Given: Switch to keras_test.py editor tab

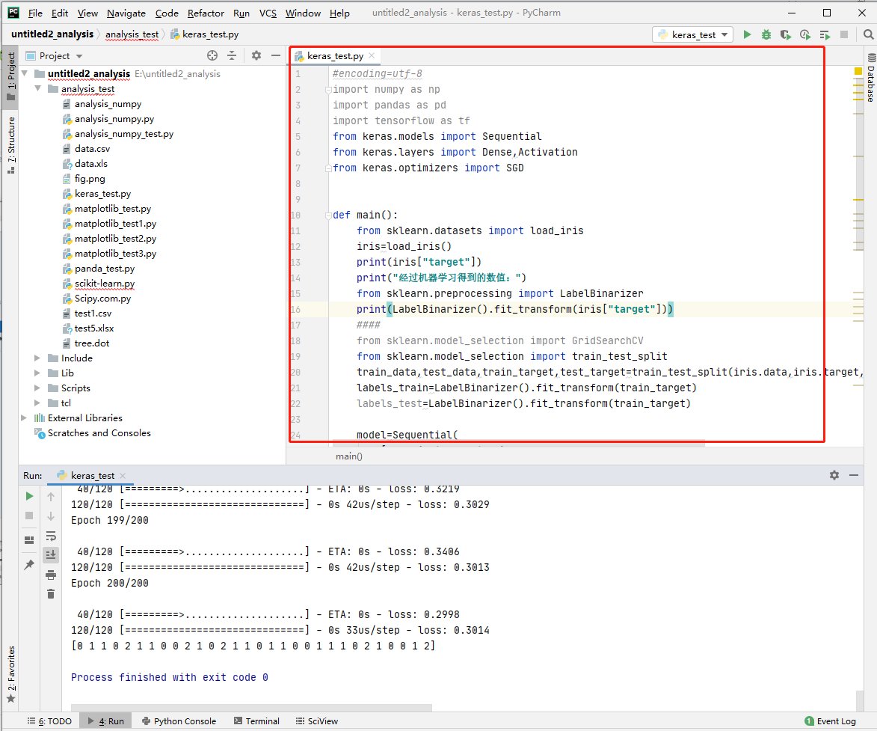Looking at the screenshot, I should pos(334,55).
